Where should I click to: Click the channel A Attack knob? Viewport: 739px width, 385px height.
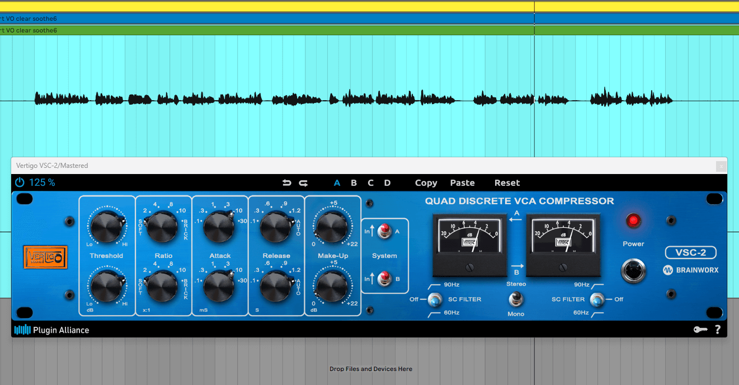(219, 227)
